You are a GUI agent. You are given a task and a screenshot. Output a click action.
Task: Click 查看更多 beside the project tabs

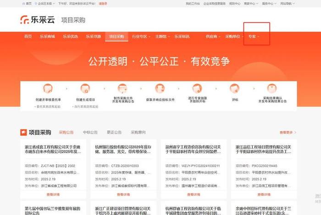pos(288,133)
